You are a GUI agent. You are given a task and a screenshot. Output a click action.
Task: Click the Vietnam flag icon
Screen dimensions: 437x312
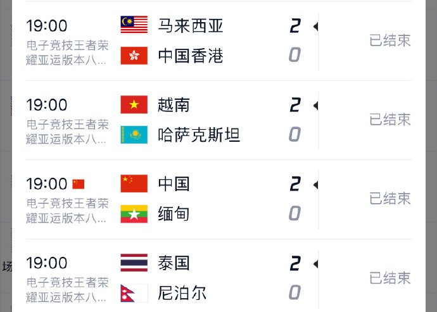click(134, 104)
